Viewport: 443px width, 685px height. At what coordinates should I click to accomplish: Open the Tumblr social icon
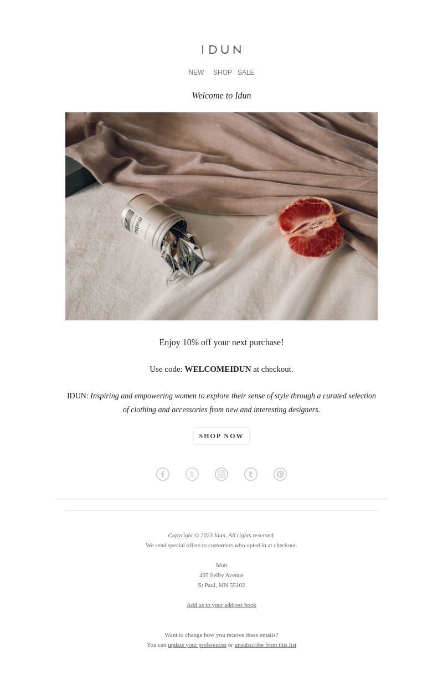(x=251, y=474)
